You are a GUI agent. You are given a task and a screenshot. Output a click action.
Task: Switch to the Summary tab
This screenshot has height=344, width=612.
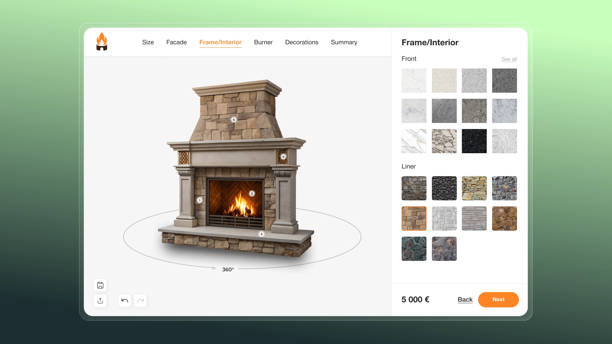pyautogui.click(x=344, y=42)
